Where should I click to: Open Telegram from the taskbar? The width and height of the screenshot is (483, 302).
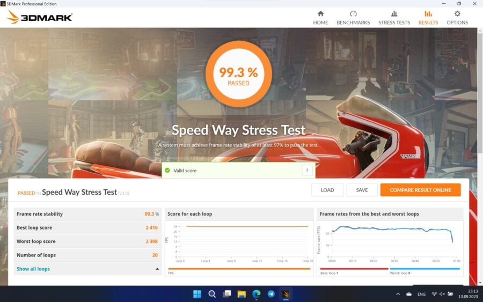pyautogui.click(x=271, y=294)
